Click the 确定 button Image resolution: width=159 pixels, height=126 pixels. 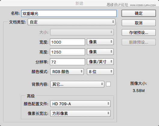[x=139, y=13]
